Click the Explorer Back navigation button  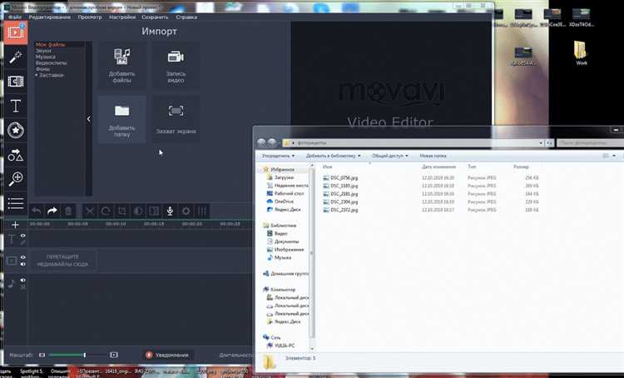tap(261, 142)
